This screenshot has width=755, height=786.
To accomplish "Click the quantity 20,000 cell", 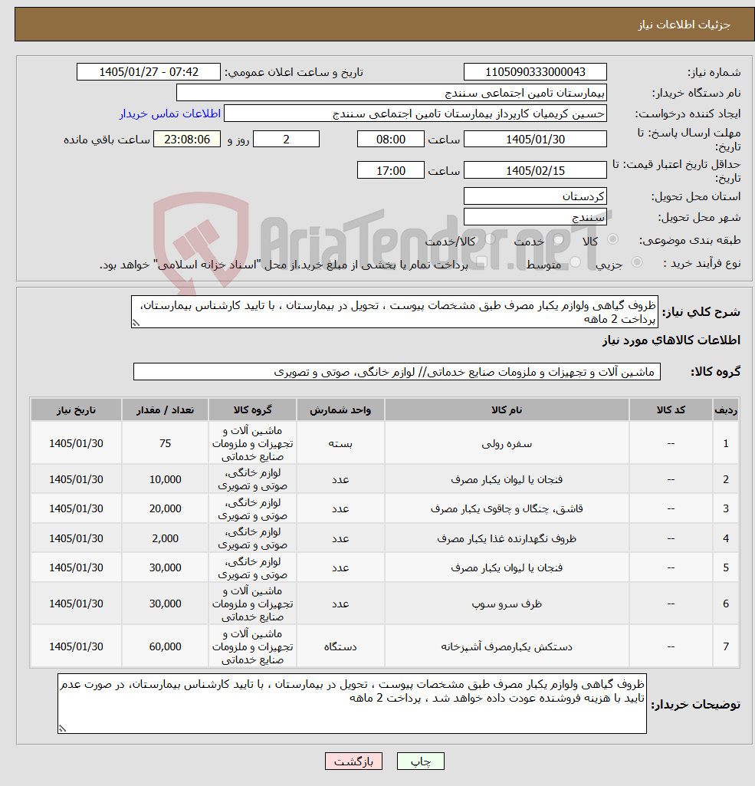I will 165,508.
